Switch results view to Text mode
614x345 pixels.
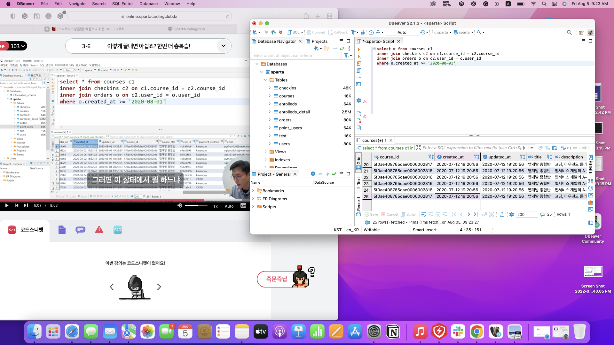coord(358,183)
